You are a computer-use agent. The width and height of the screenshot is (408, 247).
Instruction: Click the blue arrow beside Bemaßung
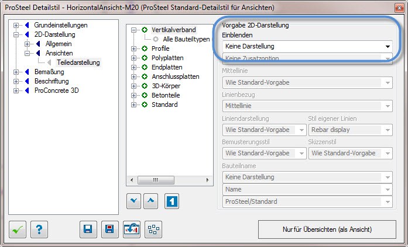coord(27,72)
